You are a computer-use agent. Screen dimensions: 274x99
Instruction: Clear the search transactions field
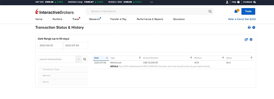coord(78,59)
